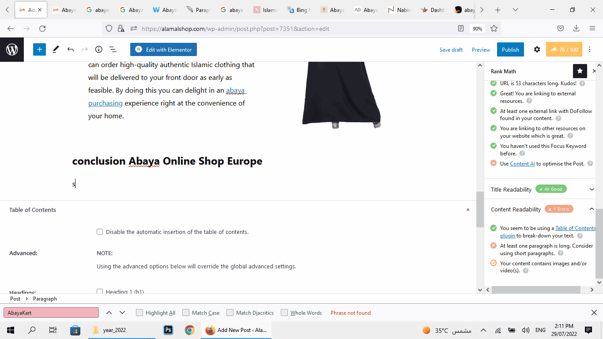View site security lock information

tap(121, 29)
